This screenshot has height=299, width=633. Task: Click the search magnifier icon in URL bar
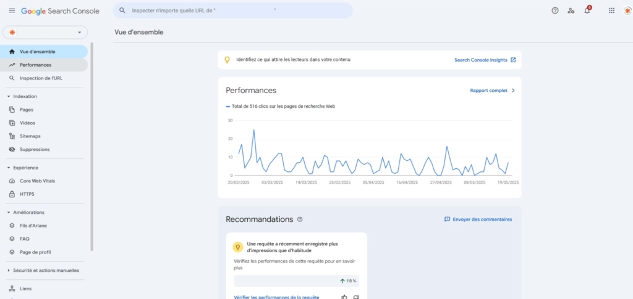(x=122, y=10)
